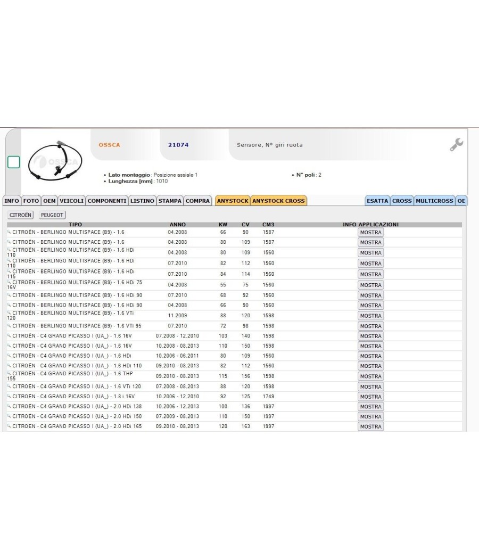The image size is (479, 559).
Task: Open the sensor product thumbnail
Action: point(55,160)
